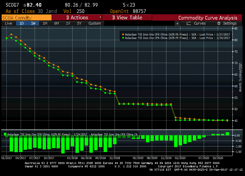Click the USD/metric tonne axis label
The width and height of the screenshot is (245, 176).
click(x=240, y=77)
